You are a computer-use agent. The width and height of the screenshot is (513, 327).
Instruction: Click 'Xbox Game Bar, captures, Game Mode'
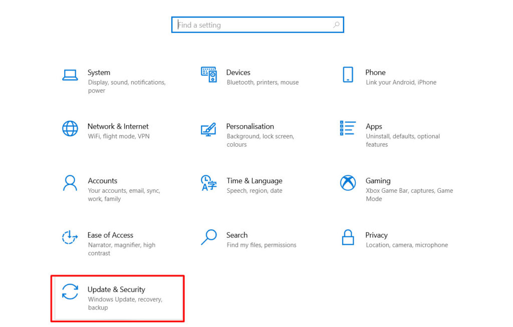click(x=409, y=195)
